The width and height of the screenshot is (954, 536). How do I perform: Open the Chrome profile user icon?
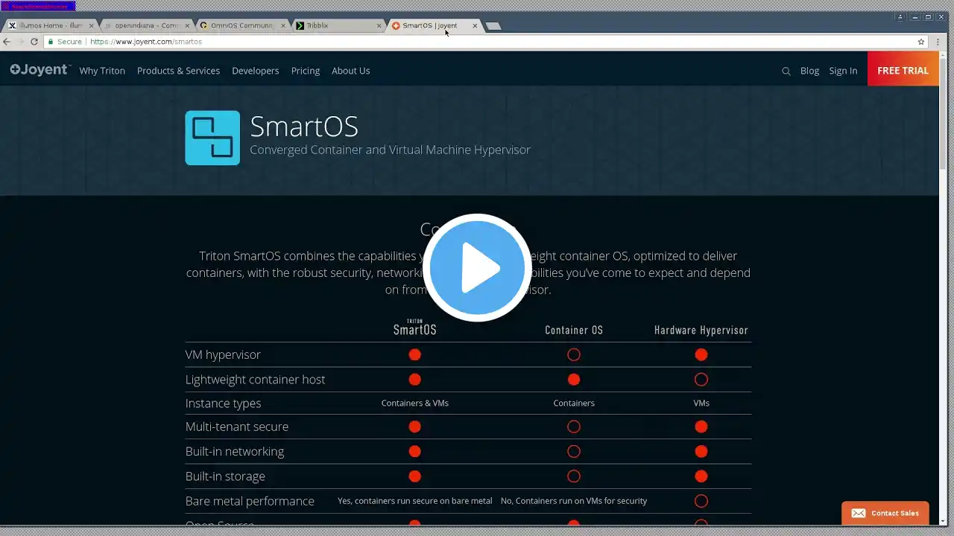[900, 16]
